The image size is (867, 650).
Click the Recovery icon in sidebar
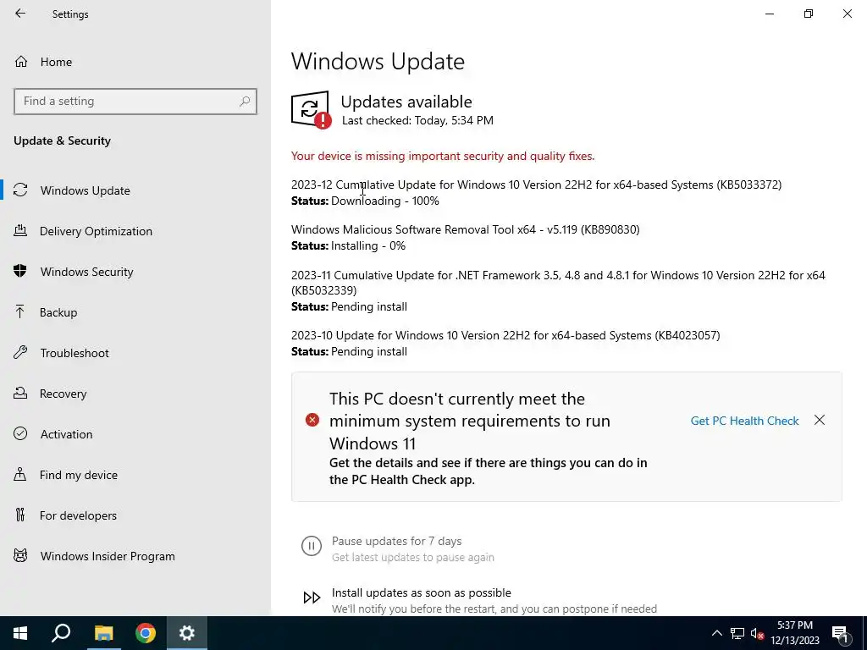20,393
